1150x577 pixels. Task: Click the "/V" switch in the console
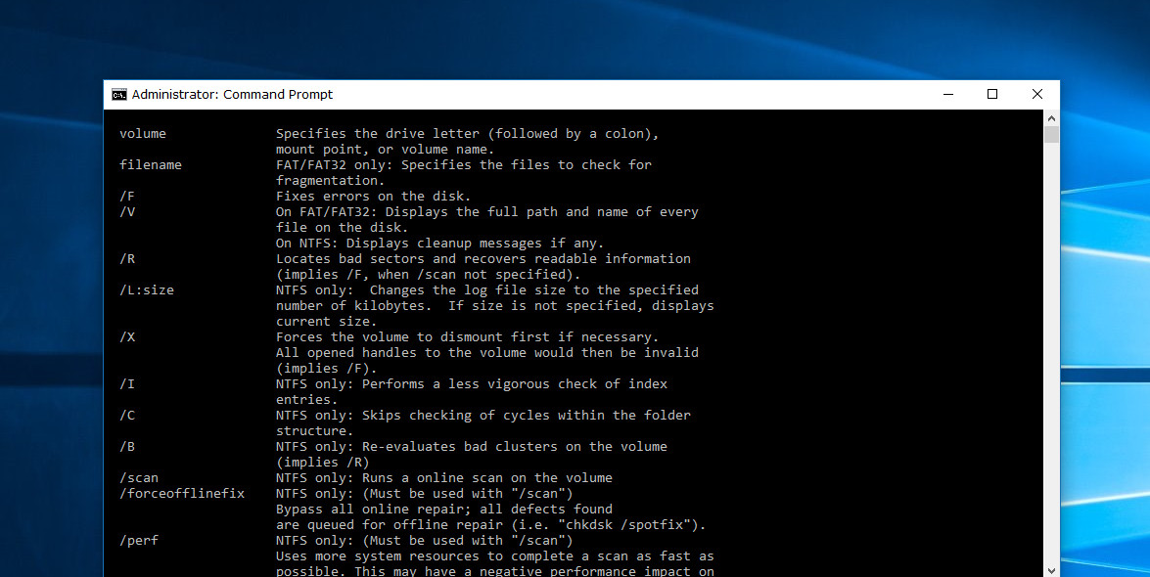[127, 212]
